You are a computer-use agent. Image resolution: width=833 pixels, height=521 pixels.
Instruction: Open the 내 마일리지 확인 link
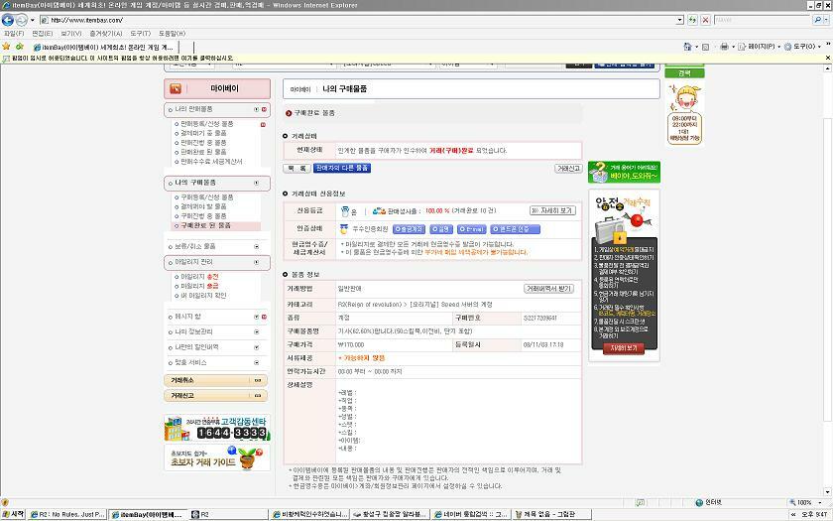[203, 296]
